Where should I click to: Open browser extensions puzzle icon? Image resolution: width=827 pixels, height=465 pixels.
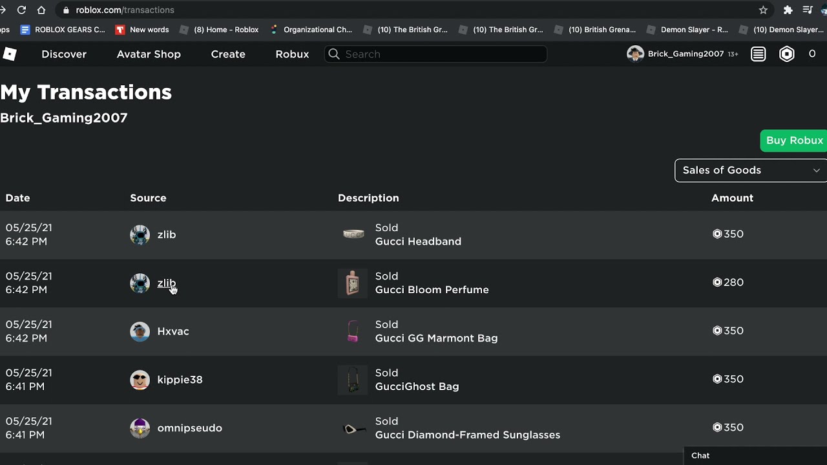[788, 10]
